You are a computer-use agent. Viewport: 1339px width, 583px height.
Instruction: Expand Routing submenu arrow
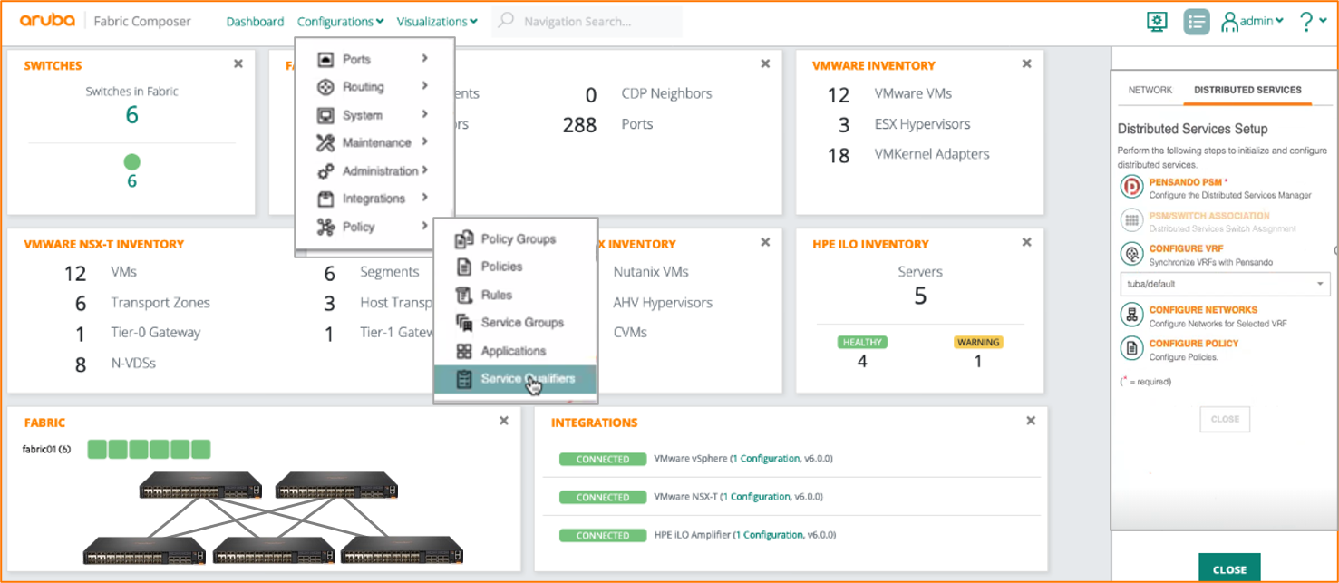[x=425, y=86]
